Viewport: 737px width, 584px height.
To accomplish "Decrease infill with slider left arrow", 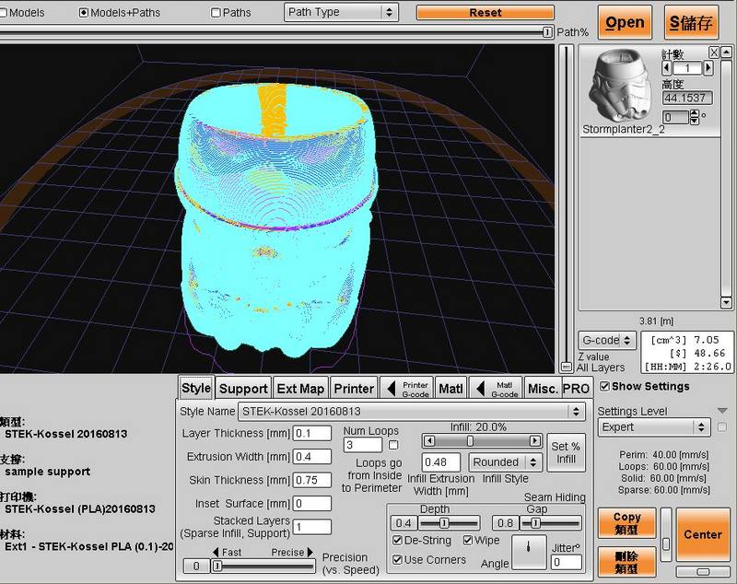I will point(428,440).
